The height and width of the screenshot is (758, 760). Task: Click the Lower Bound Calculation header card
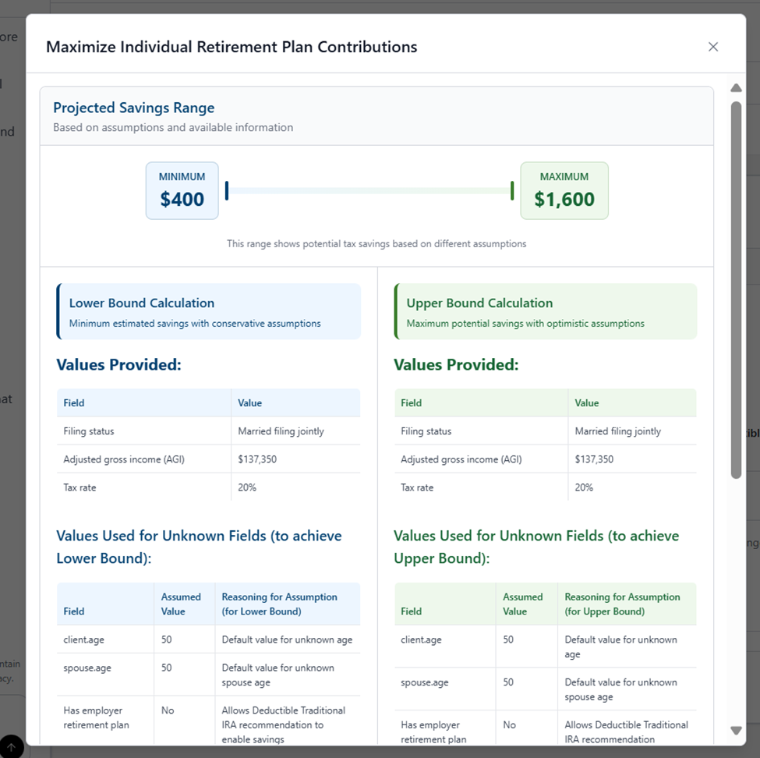(208, 312)
